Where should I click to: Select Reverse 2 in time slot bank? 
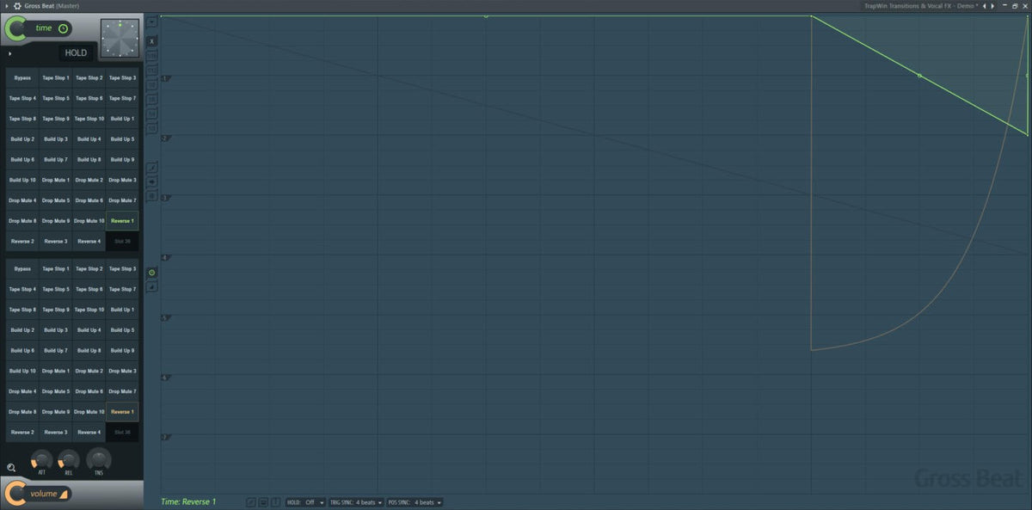tap(22, 242)
